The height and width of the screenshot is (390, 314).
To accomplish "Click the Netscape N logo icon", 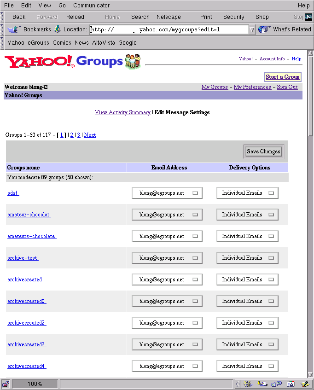I will coord(308,17).
